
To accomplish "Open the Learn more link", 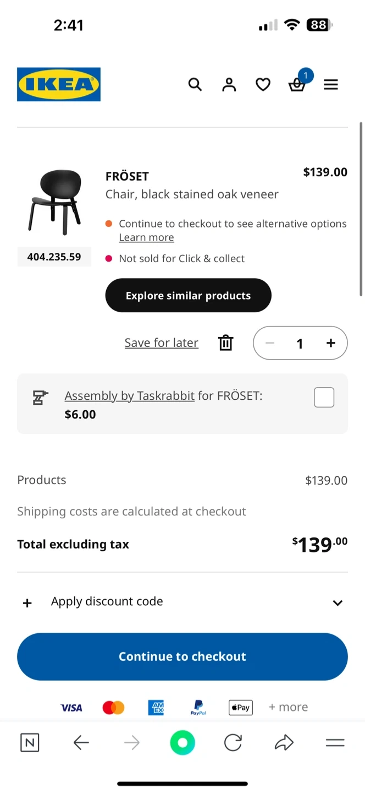I will [x=146, y=237].
